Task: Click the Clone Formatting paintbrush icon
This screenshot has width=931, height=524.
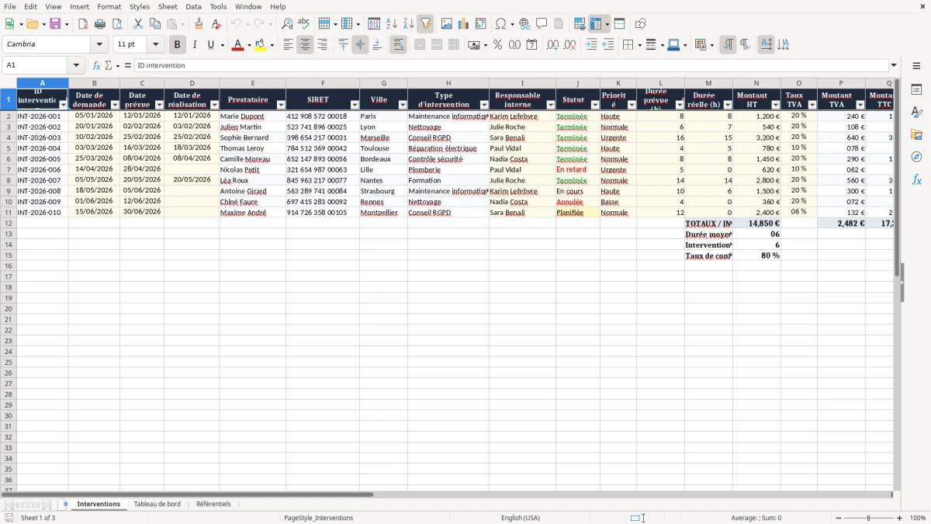Action: pyautogui.click(x=199, y=24)
